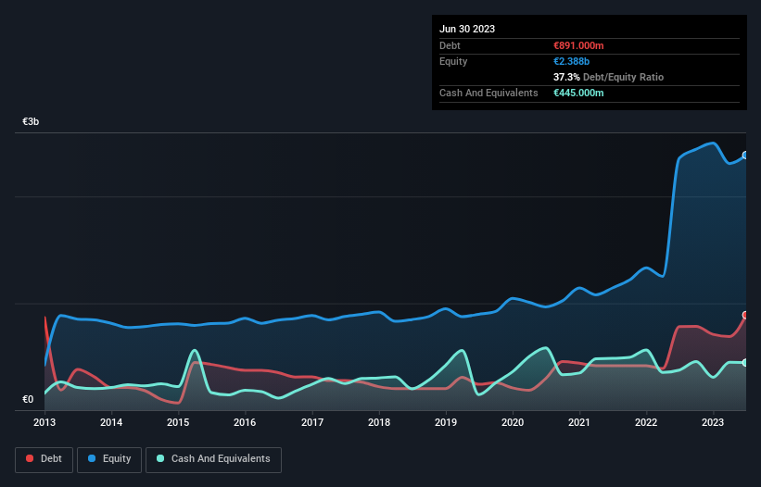Image resolution: width=761 pixels, height=487 pixels.
Task: Toggle the Debt series legend button
Action: click(44, 459)
